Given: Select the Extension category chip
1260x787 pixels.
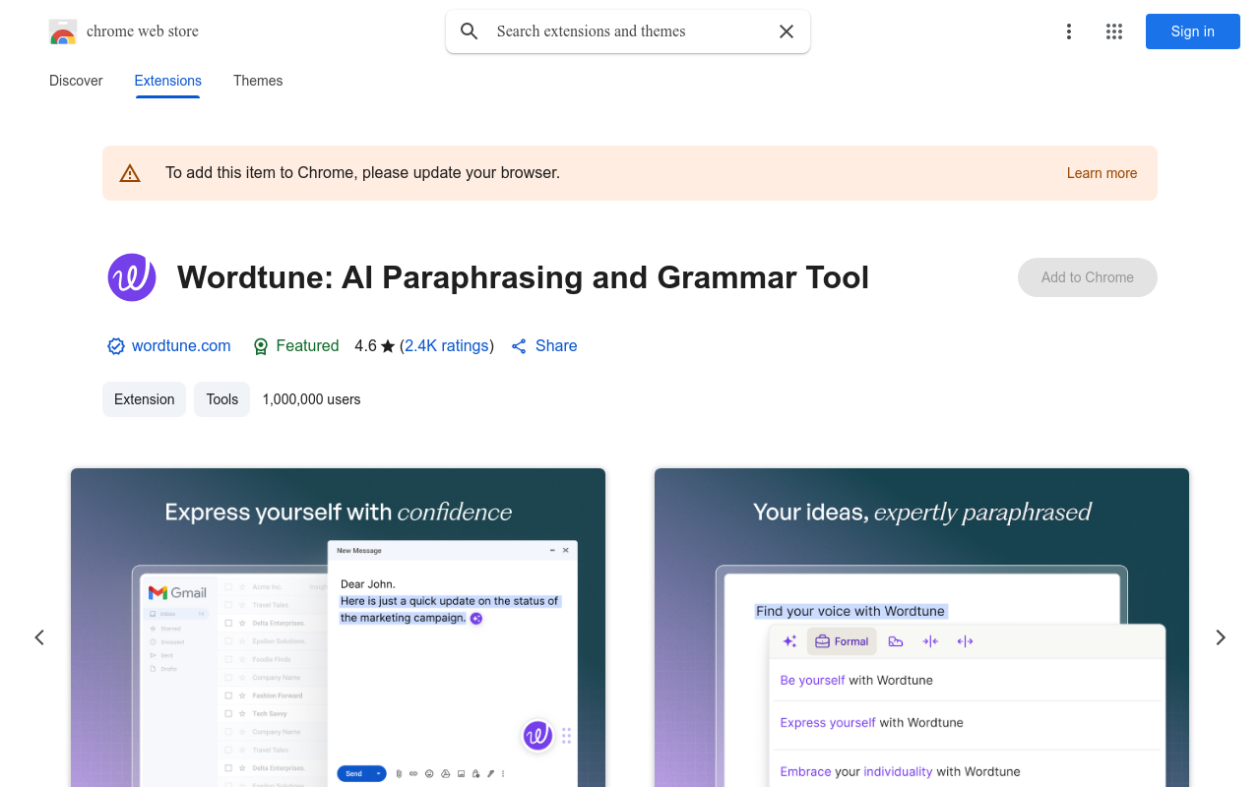Looking at the screenshot, I should [145, 399].
